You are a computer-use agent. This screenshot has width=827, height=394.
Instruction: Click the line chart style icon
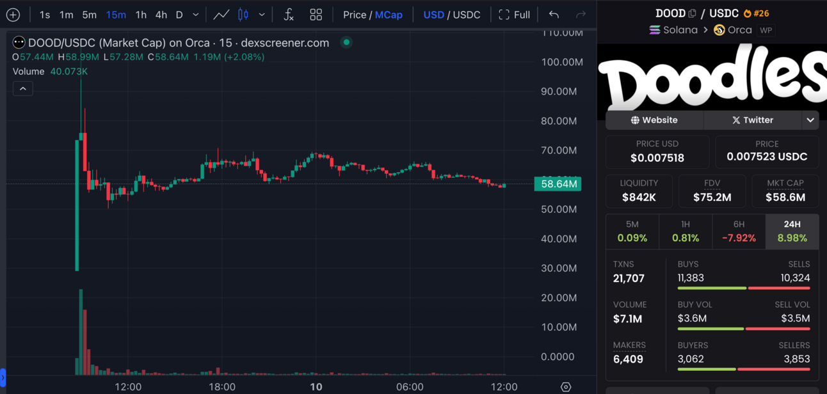[221, 14]
